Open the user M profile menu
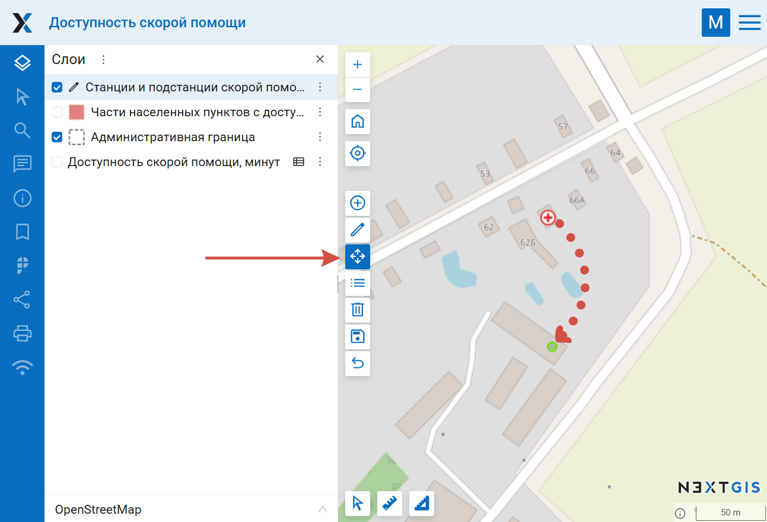767x522 pixels. click(x=715, y=23)
